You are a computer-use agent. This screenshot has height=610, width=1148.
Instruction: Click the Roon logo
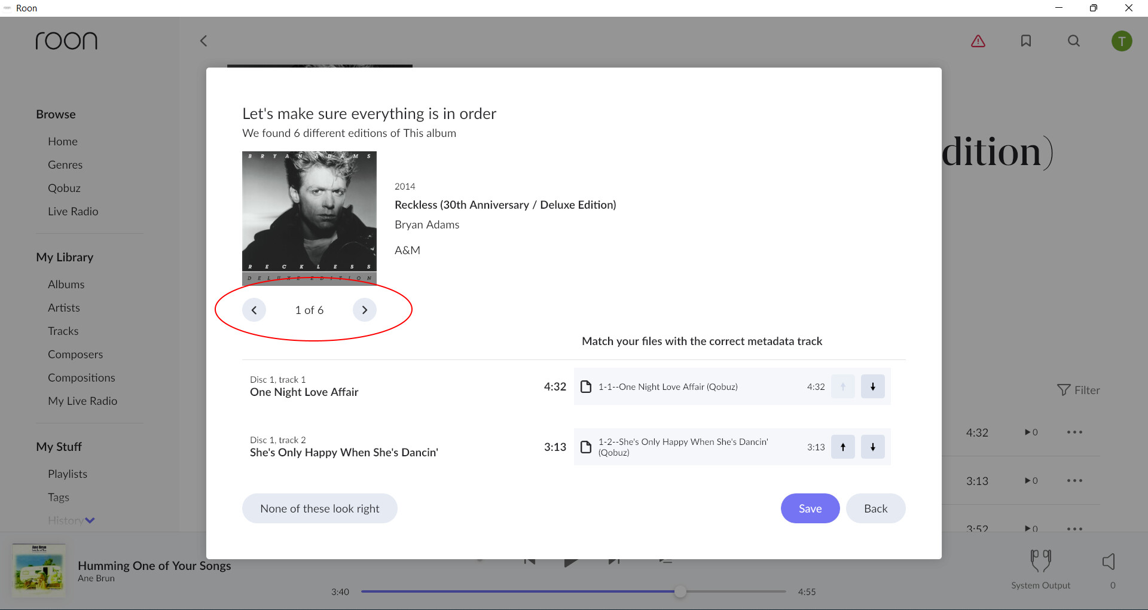pos(66,41)
